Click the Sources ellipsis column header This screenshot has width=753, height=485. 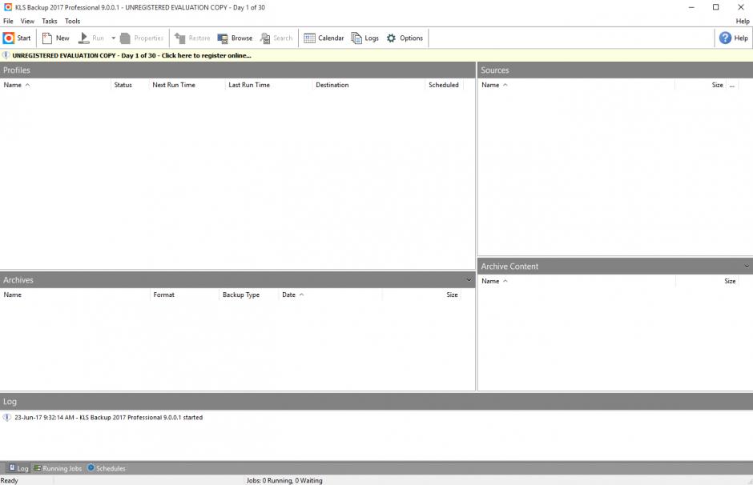tap(732, 85)
